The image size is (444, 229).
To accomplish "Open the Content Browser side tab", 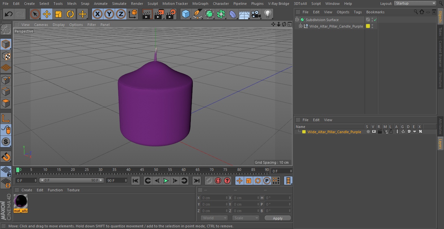I will click(x=440, y=54).
